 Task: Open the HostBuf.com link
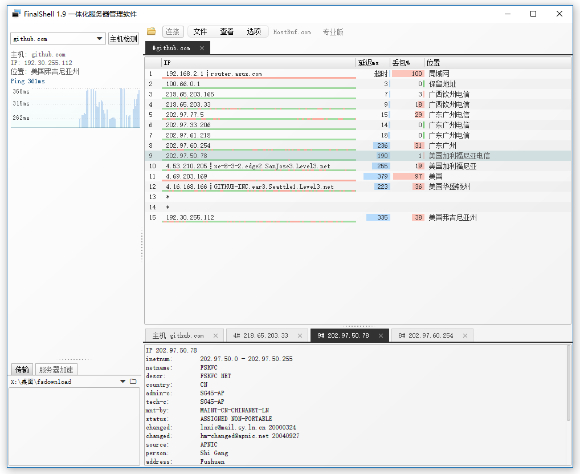(x=292, y=32)
